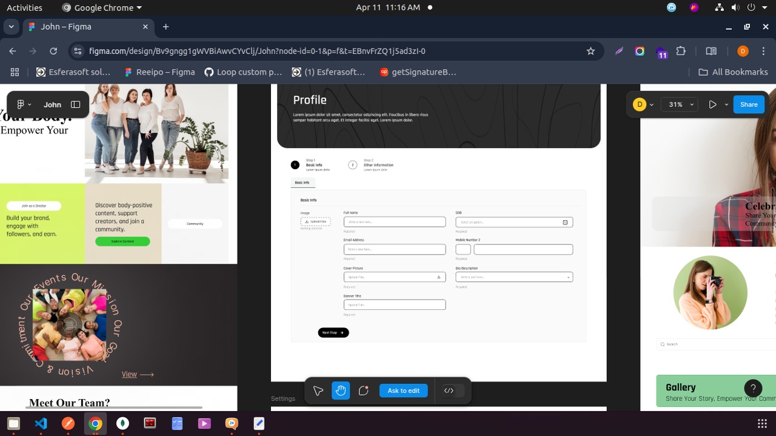Screen dimensions: 776x436
Task: Toggle the sidebar panel next to John
Action: point(76,104)
